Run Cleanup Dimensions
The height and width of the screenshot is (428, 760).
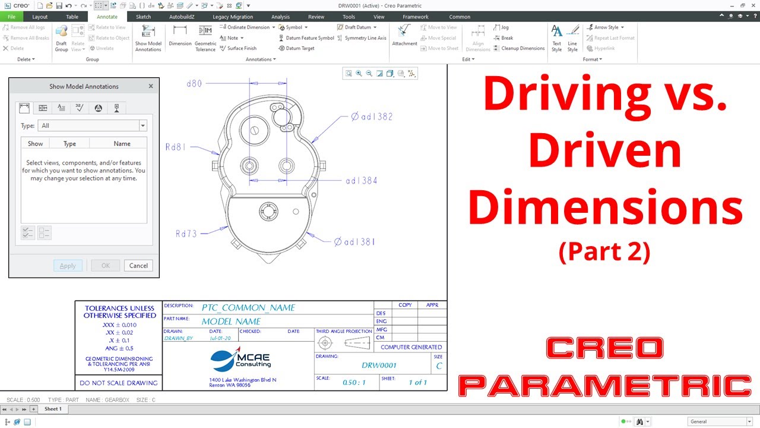(x=519, y=48)
